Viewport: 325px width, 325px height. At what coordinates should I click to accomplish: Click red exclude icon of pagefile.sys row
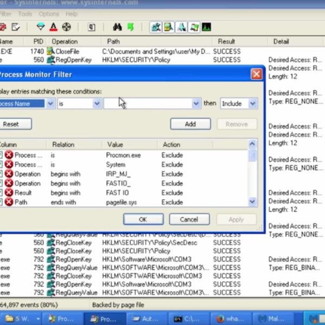coord(9,202)
